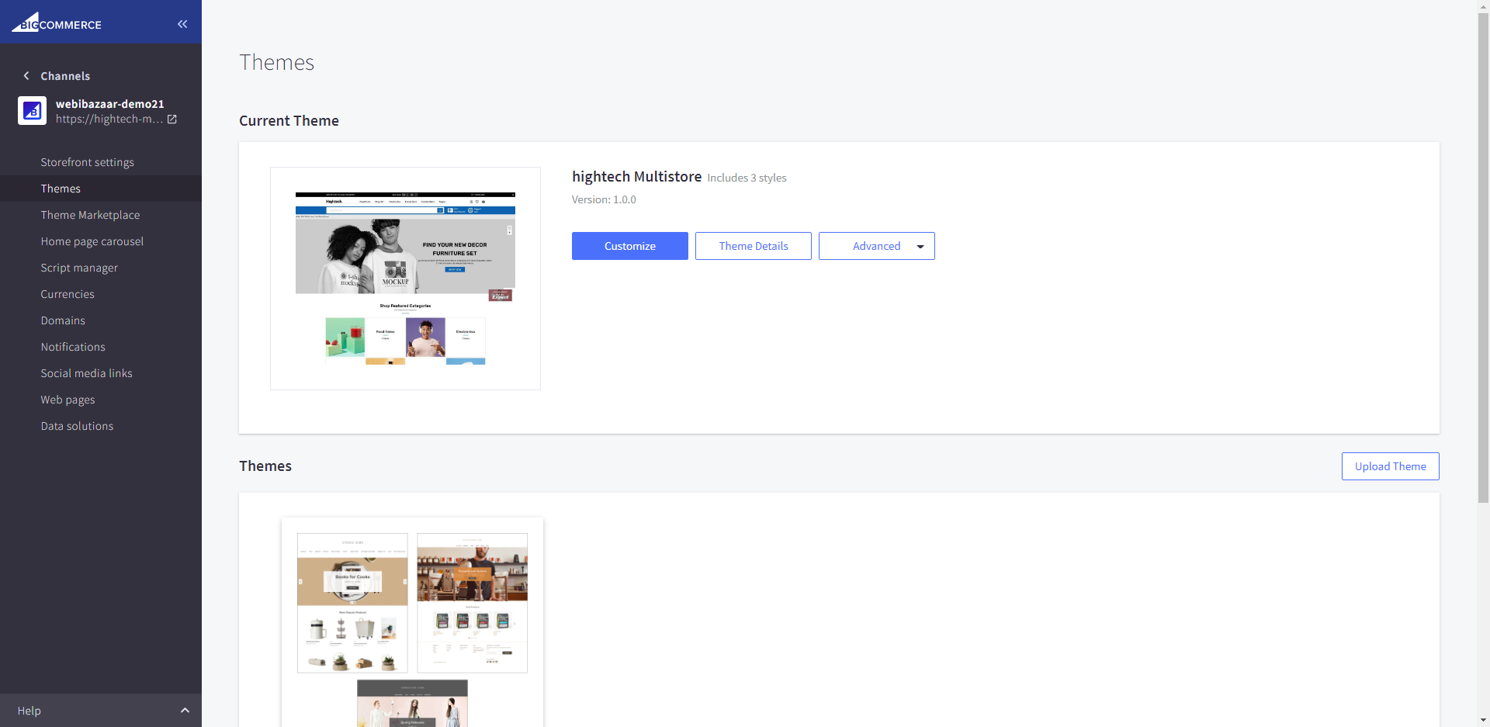Select Script manager in sidebar
This screenshot has width=1490, height=727.
(79, 268)
